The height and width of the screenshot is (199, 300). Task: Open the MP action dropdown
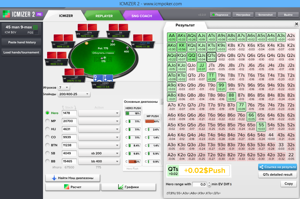pyautogui.click(x=99, y=121)
